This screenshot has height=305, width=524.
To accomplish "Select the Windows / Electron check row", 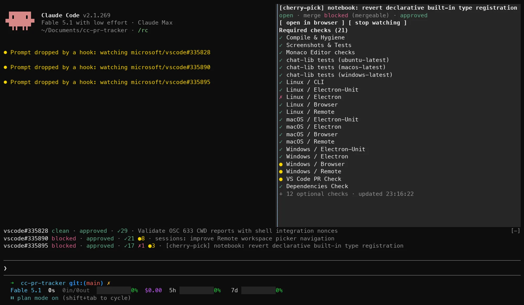I will click(x=314, y=157).
